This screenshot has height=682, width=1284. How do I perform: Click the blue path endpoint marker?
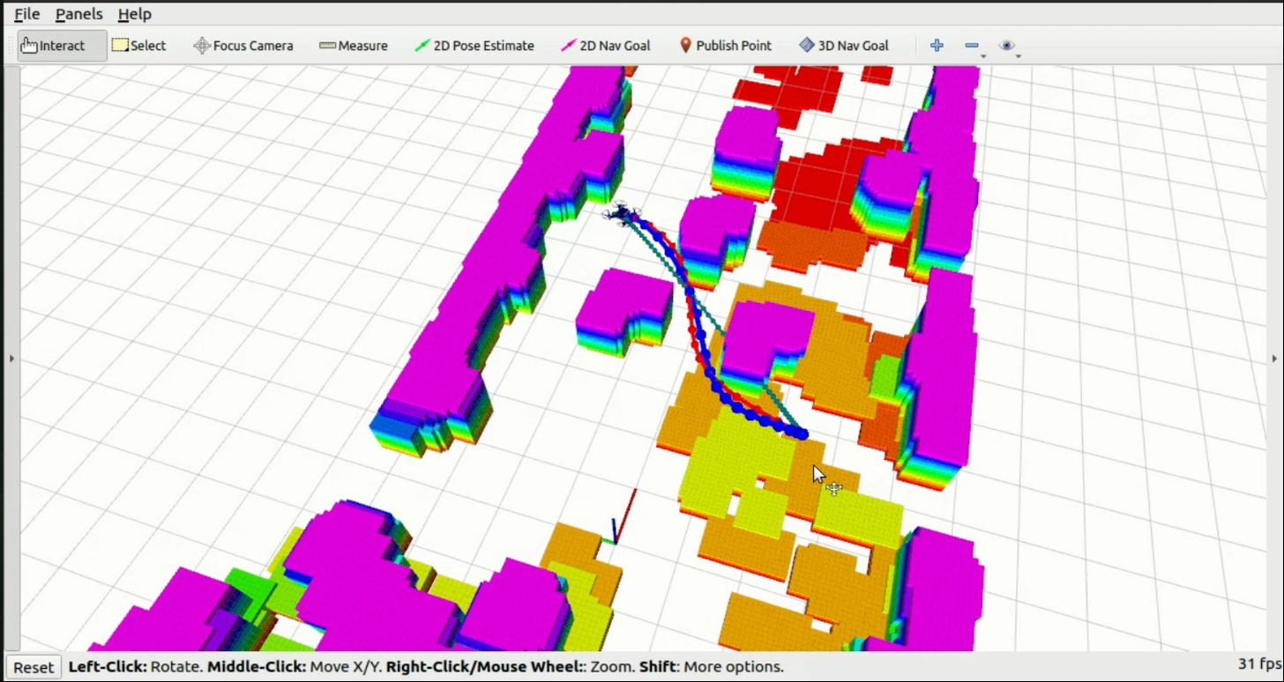pos(801,434)
